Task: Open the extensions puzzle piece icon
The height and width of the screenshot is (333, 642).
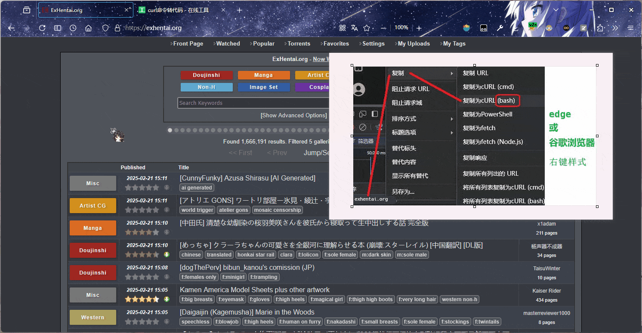Action: [600, 28]
